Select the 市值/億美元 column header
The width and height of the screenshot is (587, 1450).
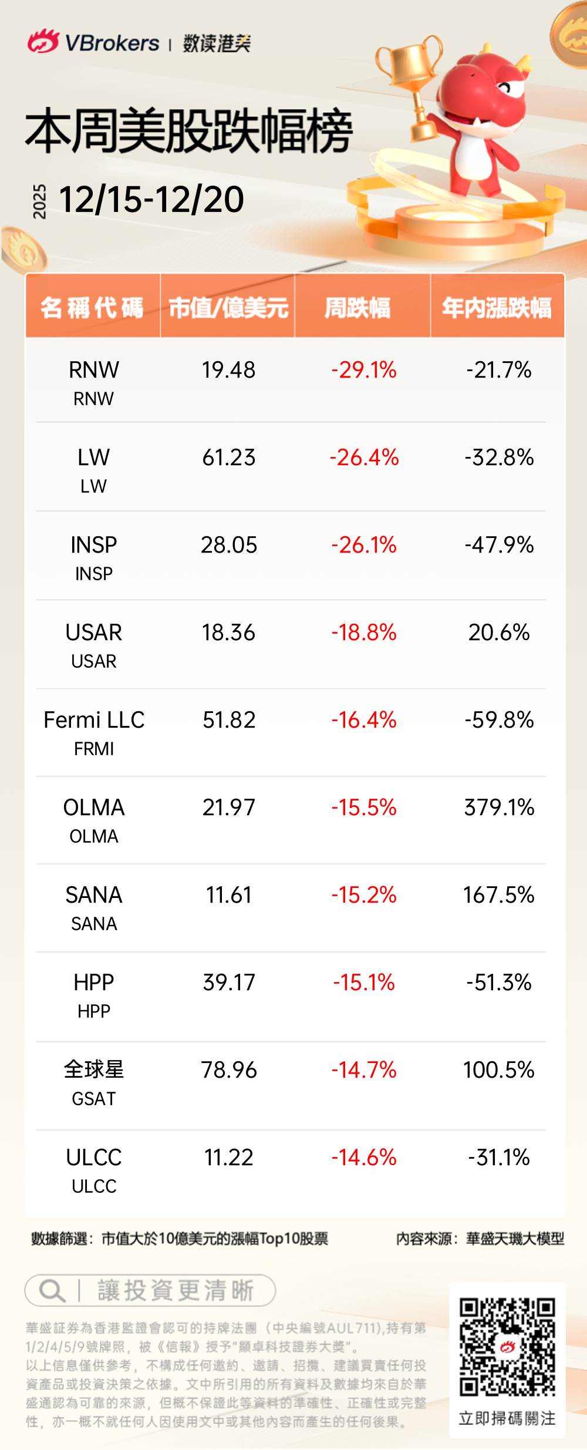click(228, 307)
